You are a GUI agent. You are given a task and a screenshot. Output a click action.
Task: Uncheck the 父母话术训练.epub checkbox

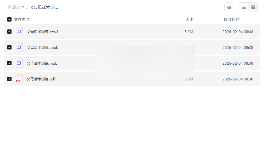point(9,47)
